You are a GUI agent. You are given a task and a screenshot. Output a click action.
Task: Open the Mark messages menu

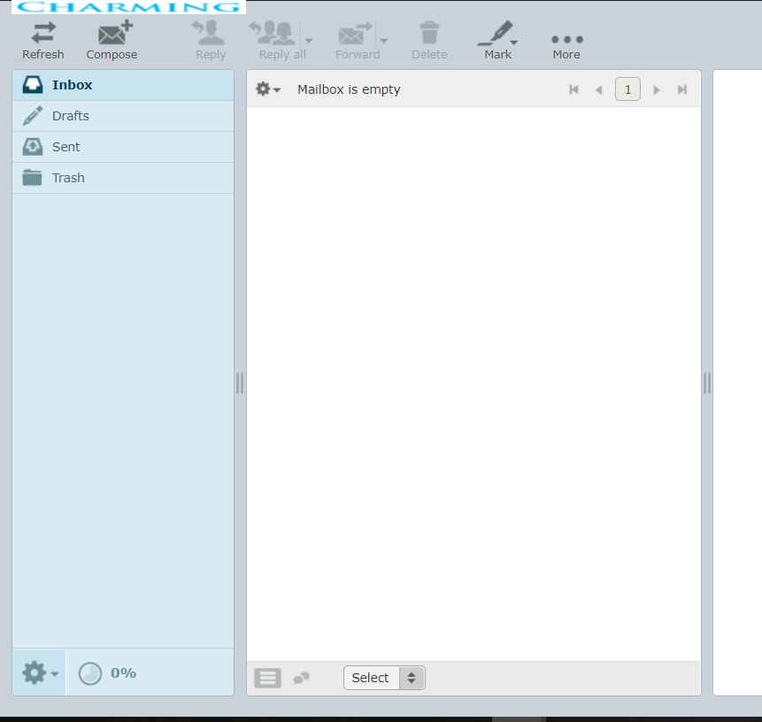[497, 41]
